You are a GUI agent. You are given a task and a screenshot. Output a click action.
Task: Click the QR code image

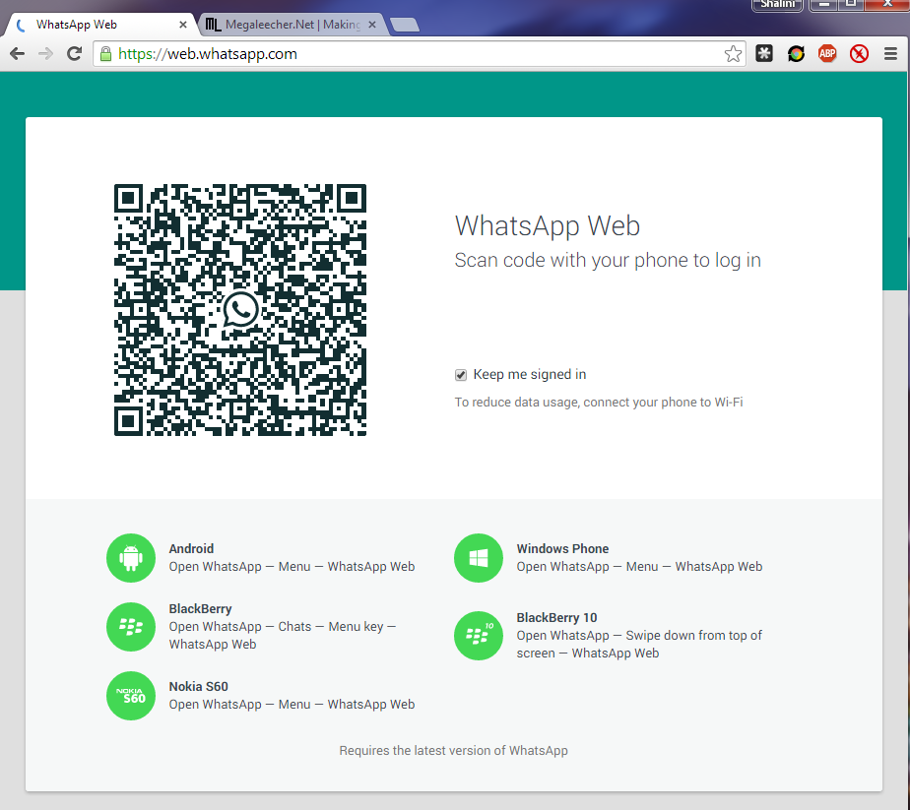239,310
